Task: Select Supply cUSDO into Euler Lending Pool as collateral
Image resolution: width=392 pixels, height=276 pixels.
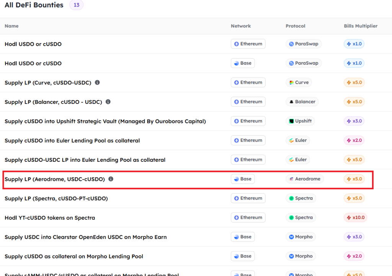Action: 72,141
